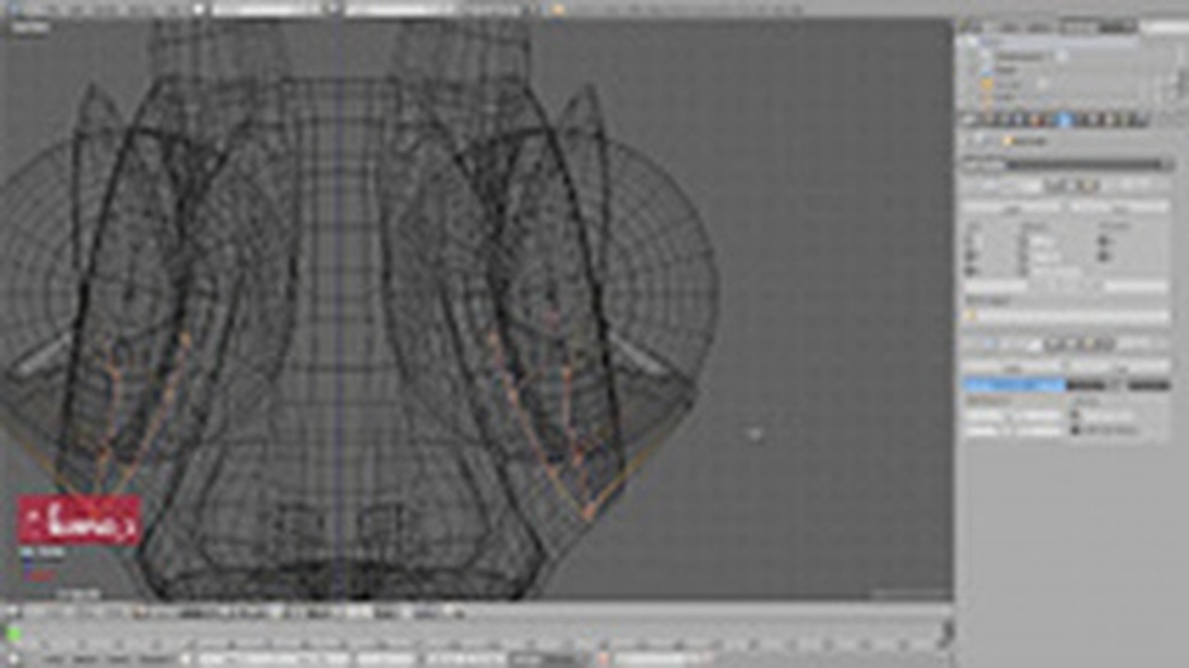Click the orange Blender logo in top header
This screenshot has height=668, width=1189.
[x=557, y=8]
